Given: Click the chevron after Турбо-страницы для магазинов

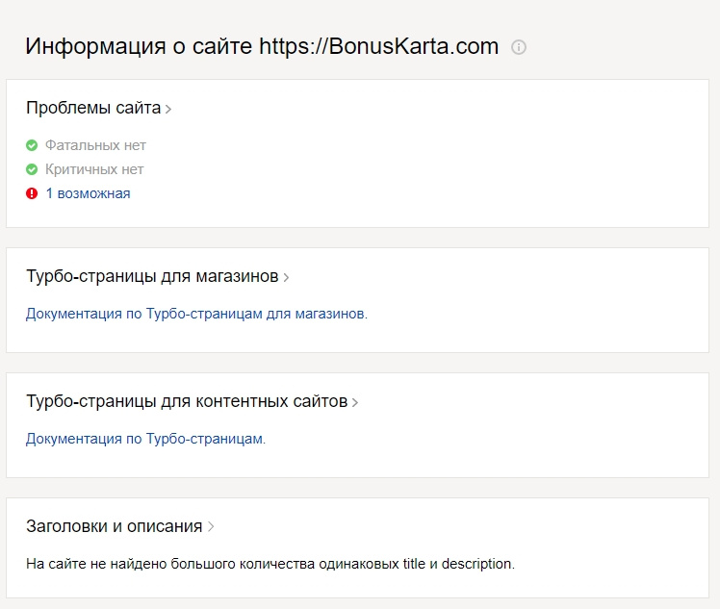Looking at the screenshot, I should pos(286,278).
